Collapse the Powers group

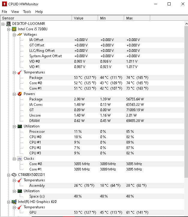click(x=14, y=94)
